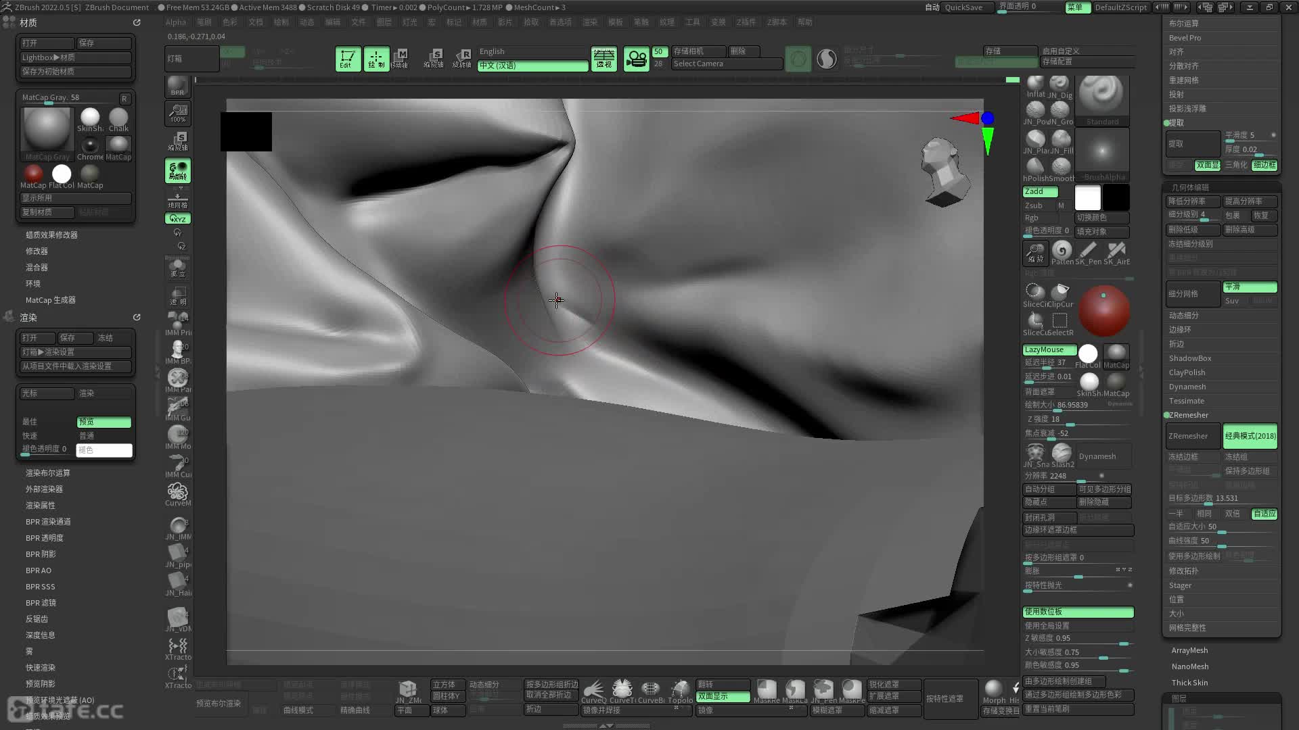Toggle ZRemesher 自适应 adaptive option
Image resolution: width=1299 pixels, height=730 pixels.
coord(1264,514)
